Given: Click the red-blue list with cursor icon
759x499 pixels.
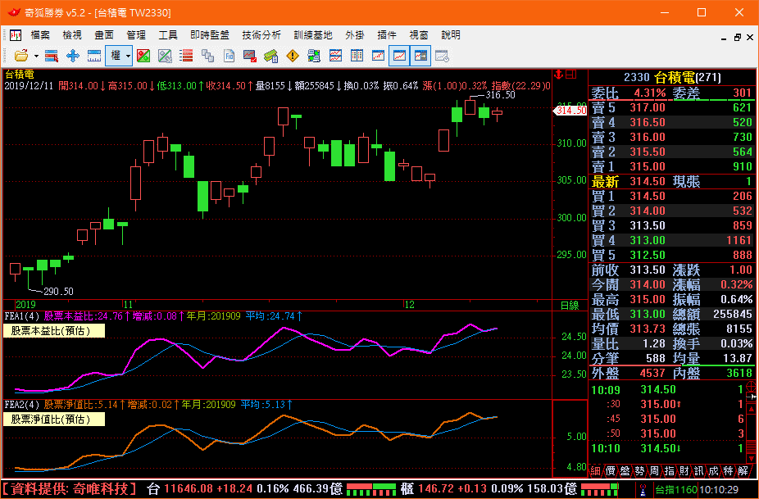Looking at the screenshot, I should (x=52, y=57).
